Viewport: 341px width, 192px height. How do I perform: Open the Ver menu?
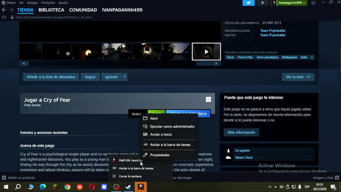point(21,3)
